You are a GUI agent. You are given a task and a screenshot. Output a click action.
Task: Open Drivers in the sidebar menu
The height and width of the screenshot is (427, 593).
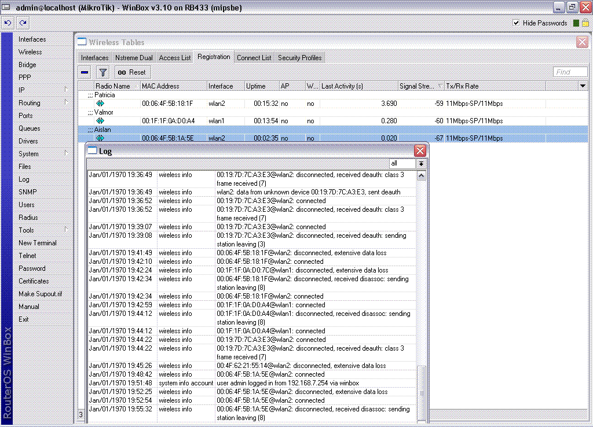pyautogui.click(x=28, y=141)
